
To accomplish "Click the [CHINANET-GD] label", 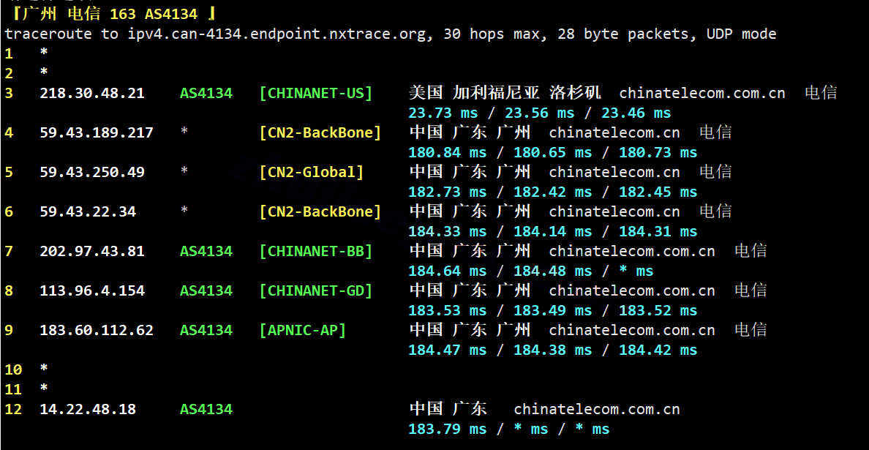I will 316,291.
